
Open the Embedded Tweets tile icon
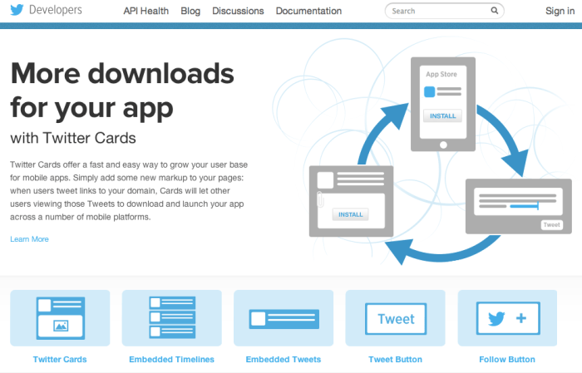point(284,317)
